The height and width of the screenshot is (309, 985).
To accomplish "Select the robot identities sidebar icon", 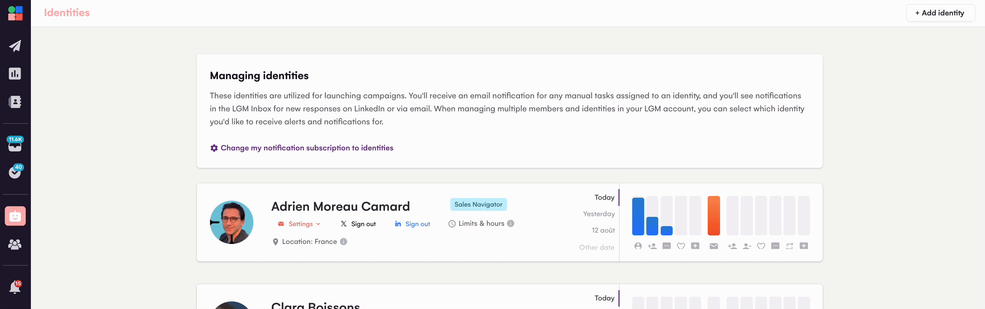I will [x=15, y=216].
